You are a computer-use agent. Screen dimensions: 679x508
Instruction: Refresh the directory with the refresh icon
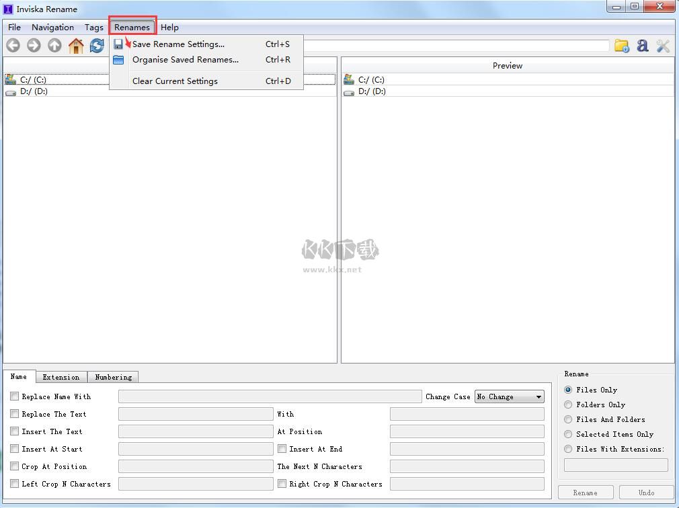(97, 45)
